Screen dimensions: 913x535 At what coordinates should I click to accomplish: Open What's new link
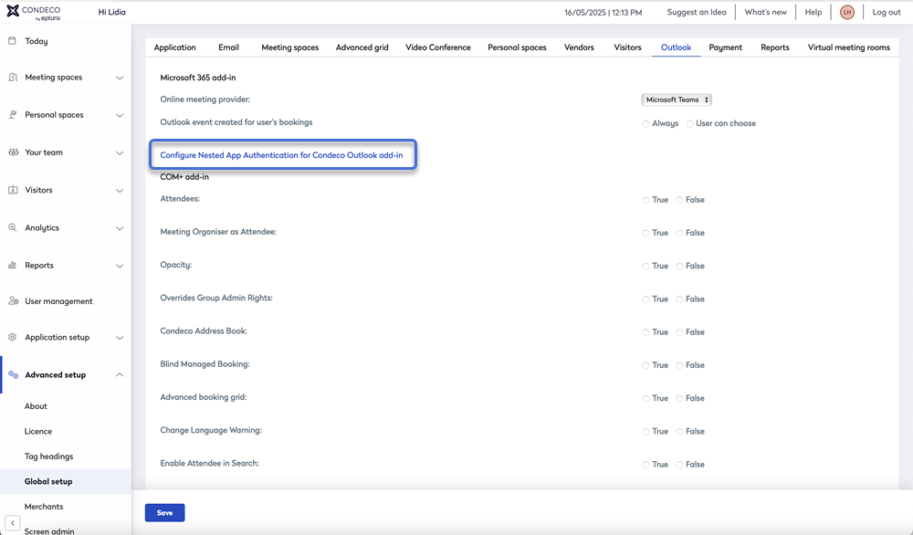766,12
